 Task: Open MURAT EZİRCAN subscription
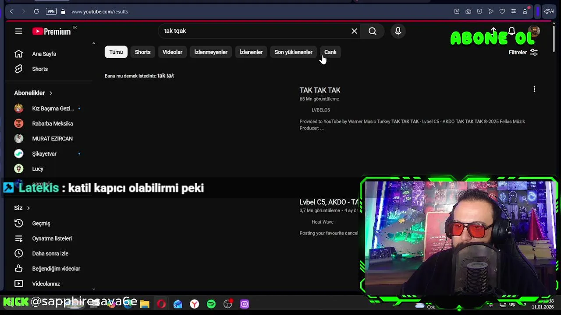point(49,139)
